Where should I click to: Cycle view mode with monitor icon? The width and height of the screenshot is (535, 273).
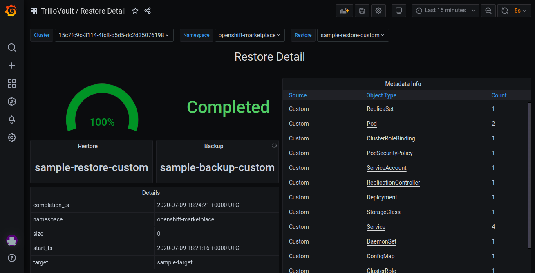[x=399, y=11]
